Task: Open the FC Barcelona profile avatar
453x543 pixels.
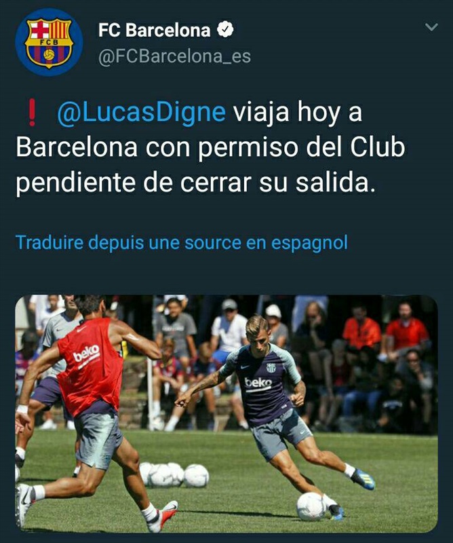Action: 49,42
